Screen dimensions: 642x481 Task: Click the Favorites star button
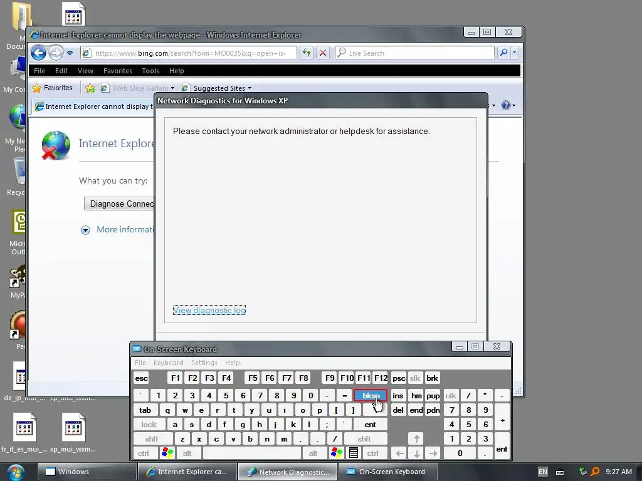click(53, 88)
